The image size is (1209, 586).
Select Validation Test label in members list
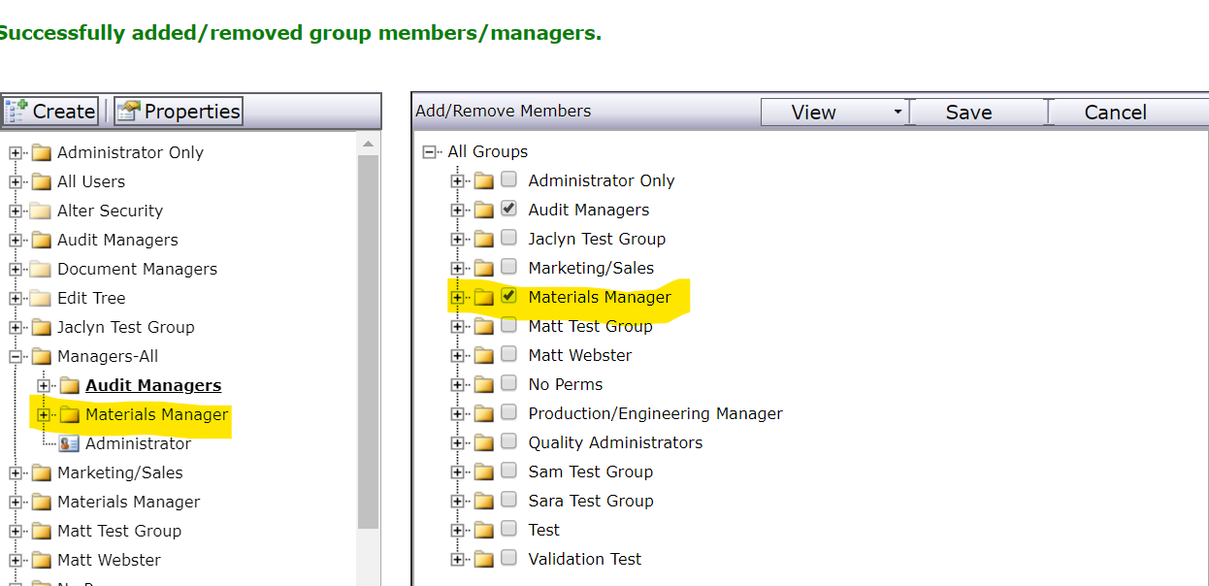585,559
